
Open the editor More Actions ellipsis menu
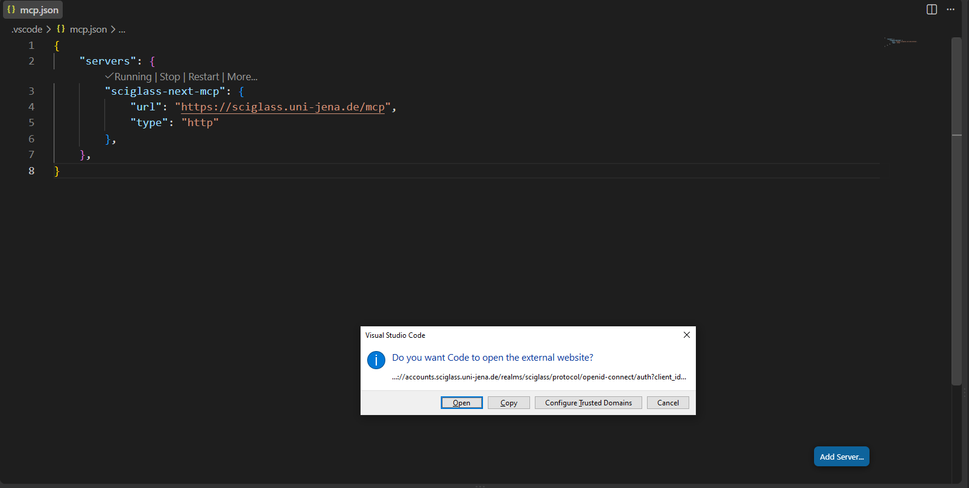pyautogui.click(x=951, y=10)
